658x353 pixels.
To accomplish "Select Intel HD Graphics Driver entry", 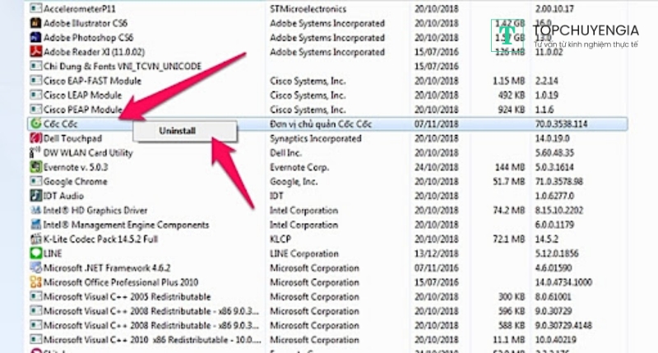I will [95, 210].
